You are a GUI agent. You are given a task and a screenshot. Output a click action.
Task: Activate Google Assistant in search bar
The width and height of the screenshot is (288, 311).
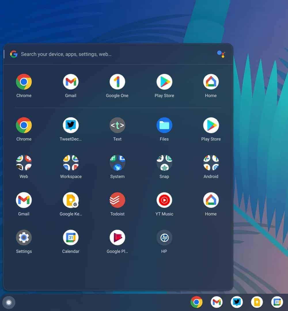pos(221,54)
